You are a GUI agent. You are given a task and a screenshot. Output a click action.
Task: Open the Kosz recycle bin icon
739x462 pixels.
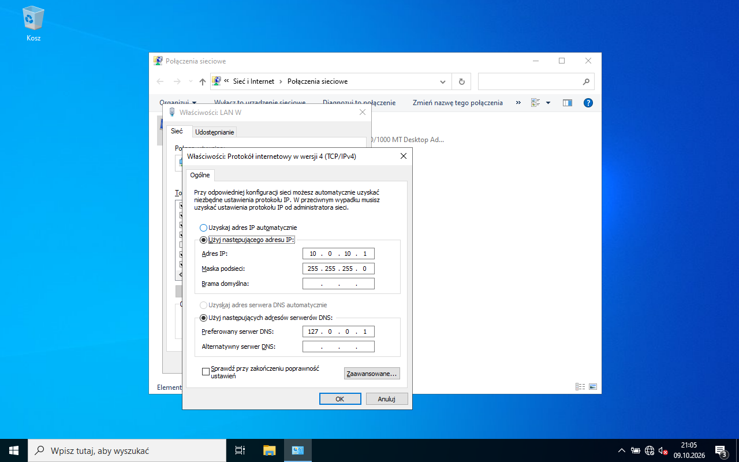point(33,24)
